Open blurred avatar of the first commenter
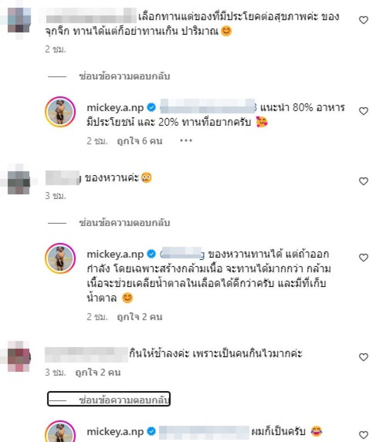 click(19, 20)
